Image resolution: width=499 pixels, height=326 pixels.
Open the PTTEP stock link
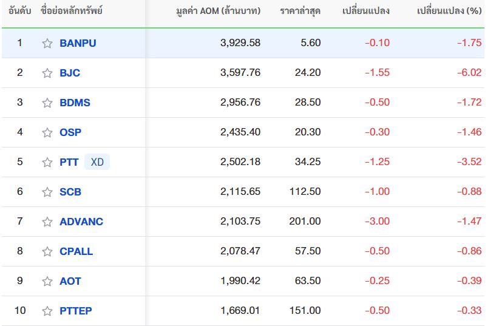76,311
